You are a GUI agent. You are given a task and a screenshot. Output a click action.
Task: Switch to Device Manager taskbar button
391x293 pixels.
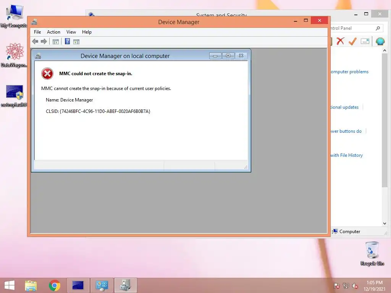coord(125,285)
